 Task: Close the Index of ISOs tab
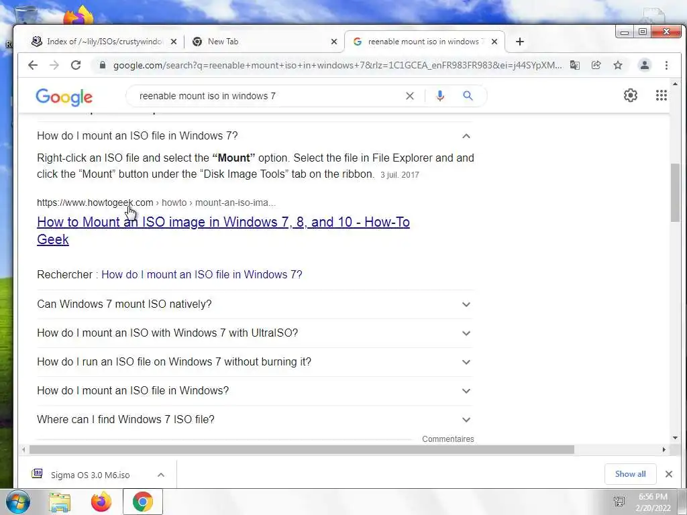pyautogui.click(x=174, y=42)
